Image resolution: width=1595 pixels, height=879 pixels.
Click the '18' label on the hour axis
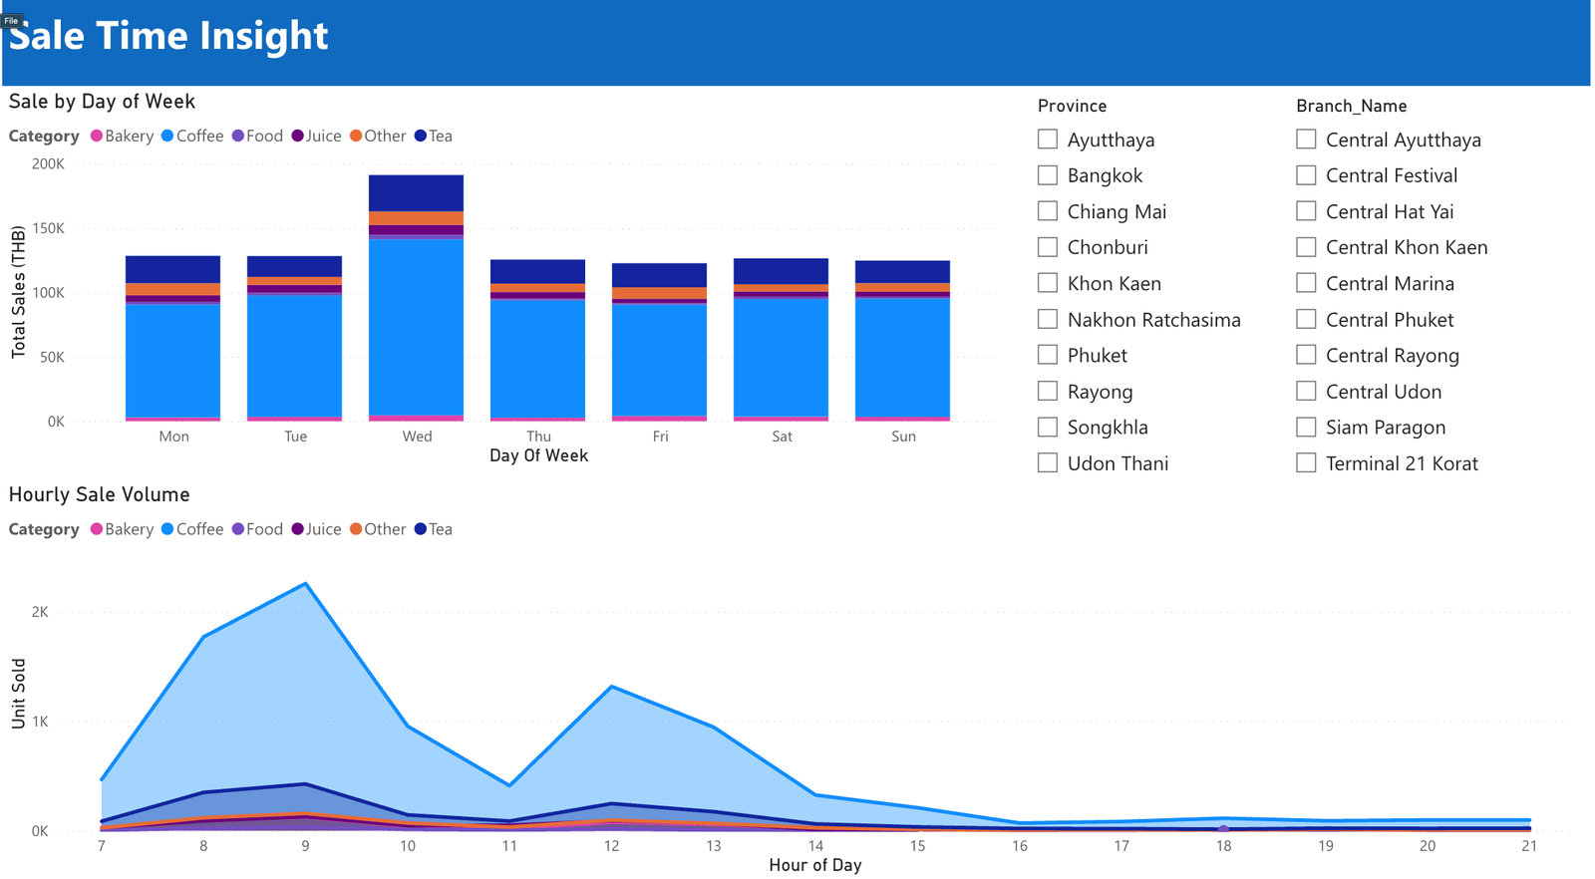point(1223,846)
